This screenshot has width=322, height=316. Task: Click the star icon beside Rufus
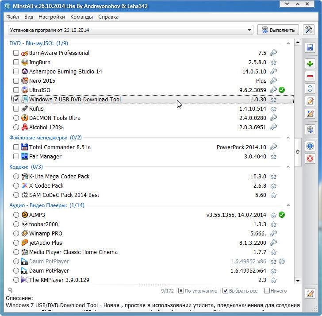[x=273, y=109]
